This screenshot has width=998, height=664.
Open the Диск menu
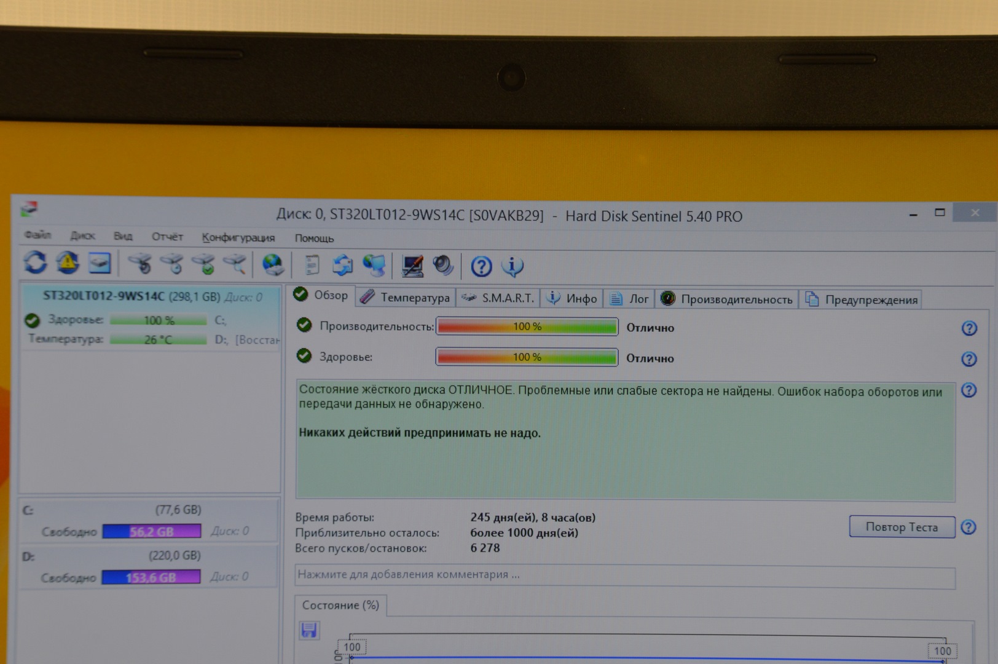point(82,235)
